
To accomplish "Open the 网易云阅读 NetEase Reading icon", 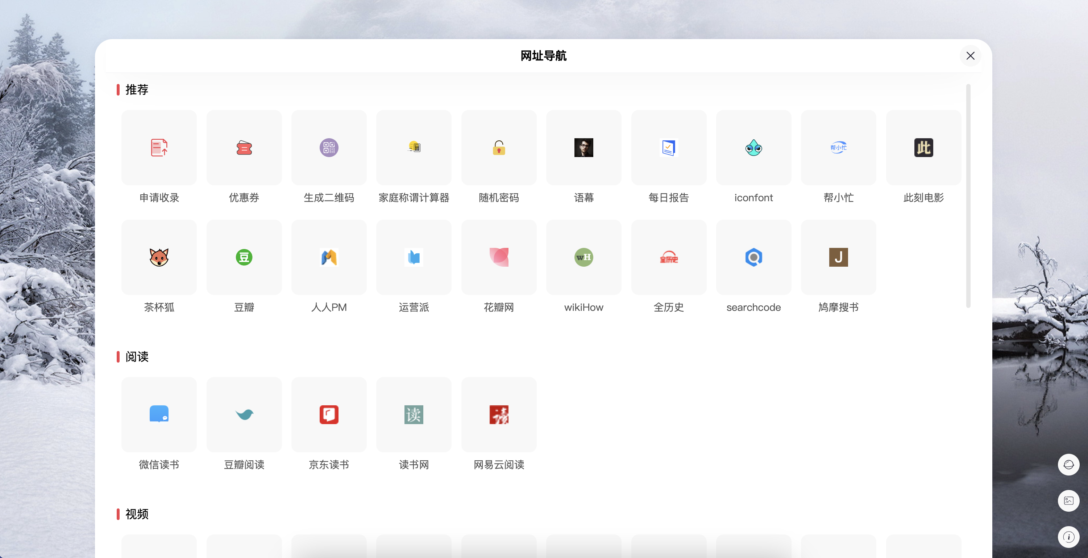I will [x=498, y=414].
